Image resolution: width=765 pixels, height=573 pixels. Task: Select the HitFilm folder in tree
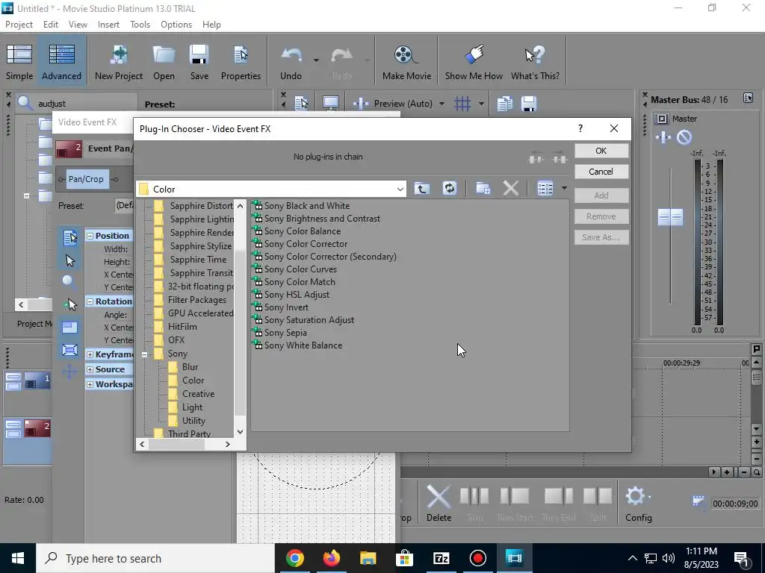182,327
